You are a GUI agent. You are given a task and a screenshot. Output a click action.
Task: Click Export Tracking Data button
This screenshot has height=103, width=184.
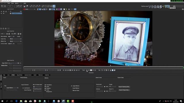click(124, 87)
